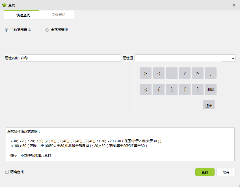Click the less-than symbol button
Image resolution: width=240 pixels, height=187 pixels.
point(159,73)
